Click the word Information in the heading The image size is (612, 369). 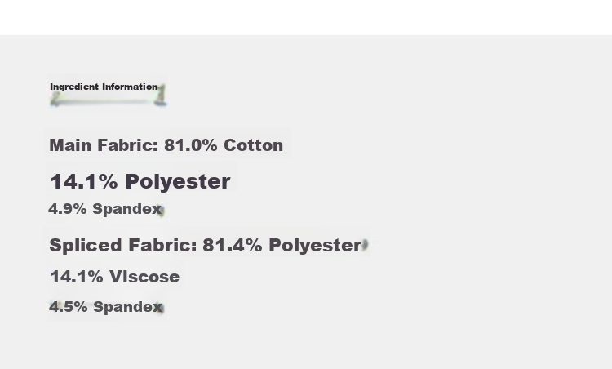pos(130,87)
